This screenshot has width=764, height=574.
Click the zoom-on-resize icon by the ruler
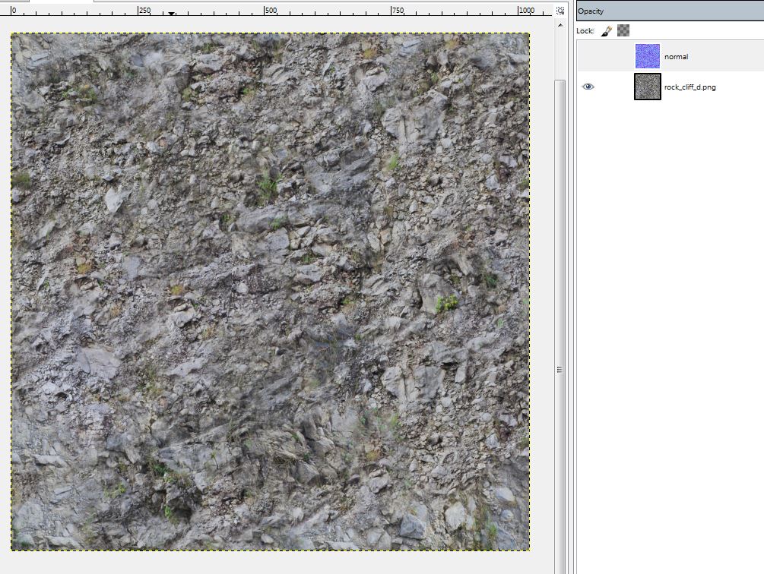(x=560, y=10)
